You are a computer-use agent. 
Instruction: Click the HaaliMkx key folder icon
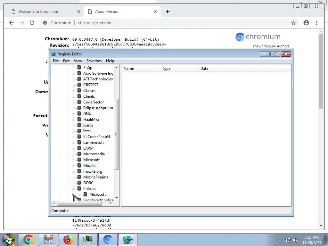(x=79, y=119)
